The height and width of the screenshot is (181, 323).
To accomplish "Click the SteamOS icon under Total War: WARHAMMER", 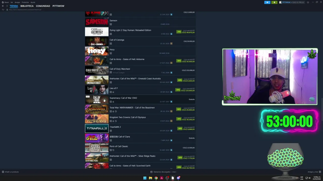I will pyautogui.click(x=116, y=111).
